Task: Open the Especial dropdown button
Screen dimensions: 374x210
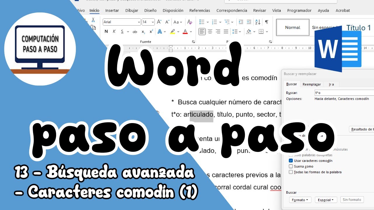Action: point(326,200)
